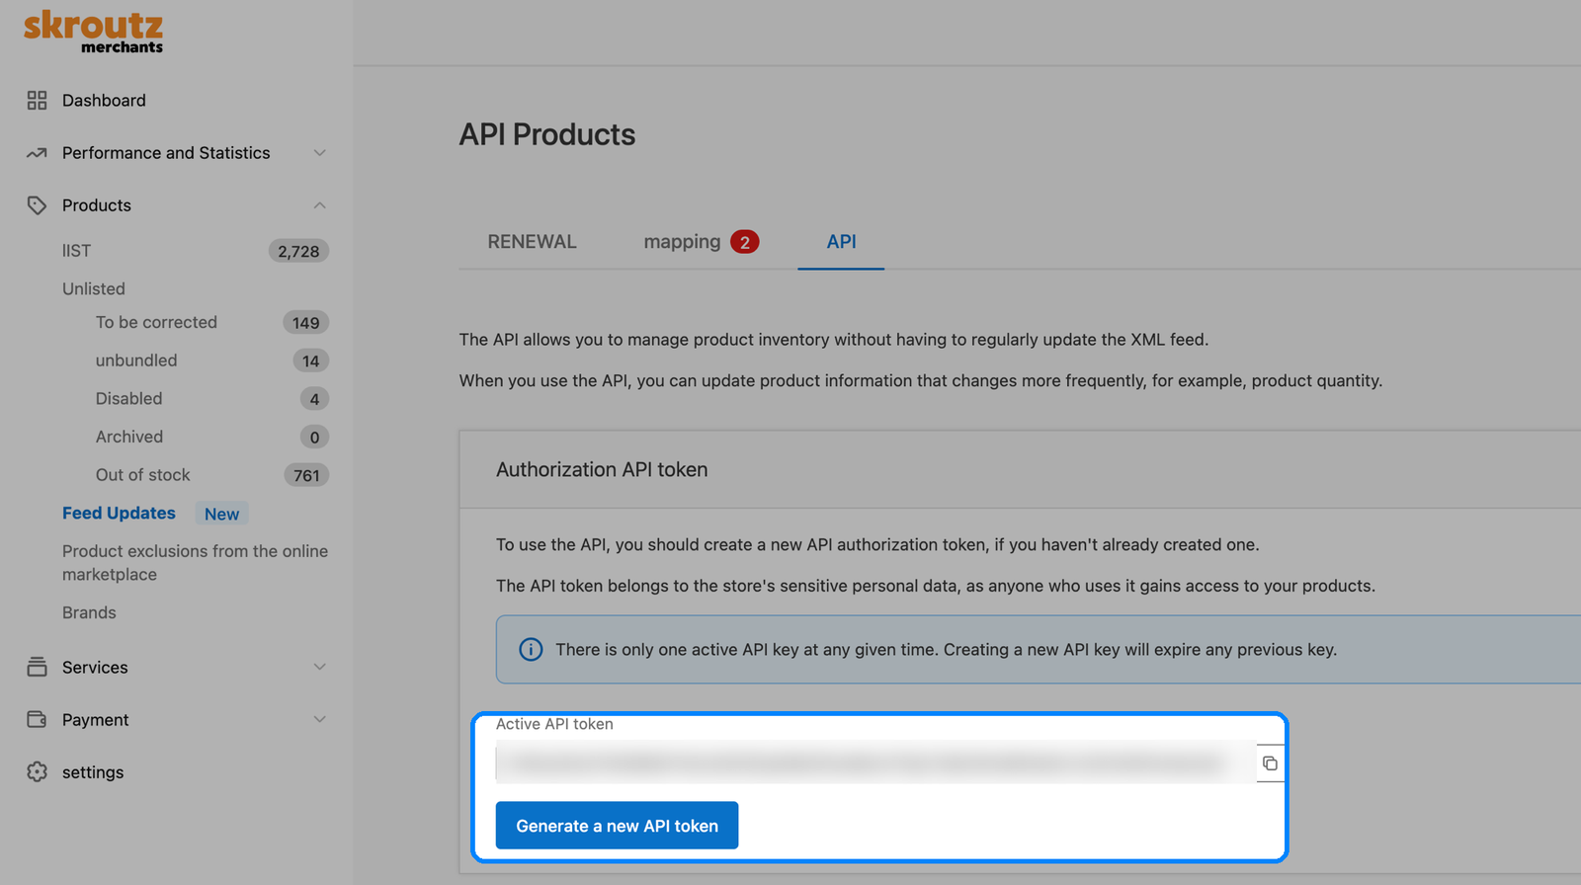Click the Payment wallet icon
The image size is (1581, 885).
click(x=37, y=719)
